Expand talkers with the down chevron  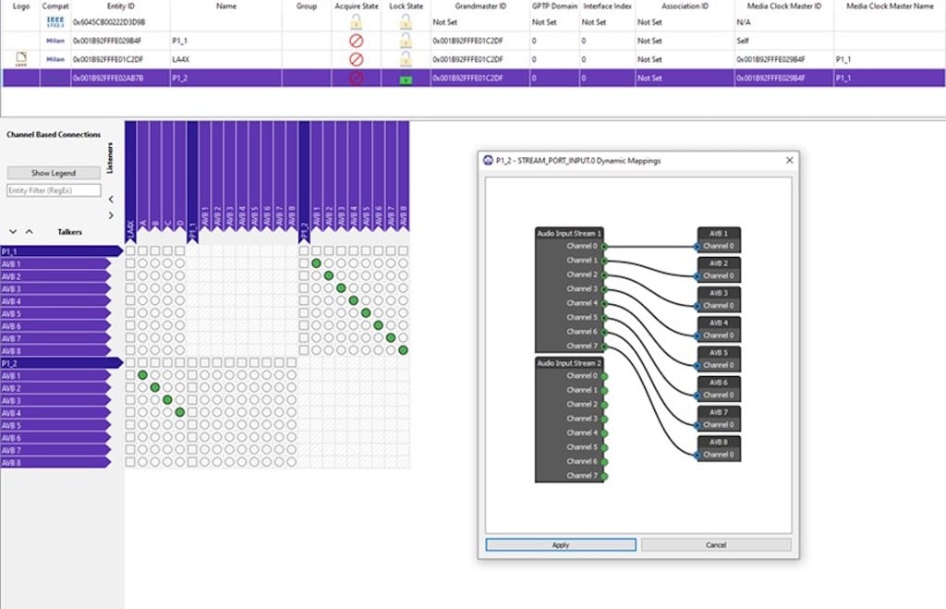[13, 232]
